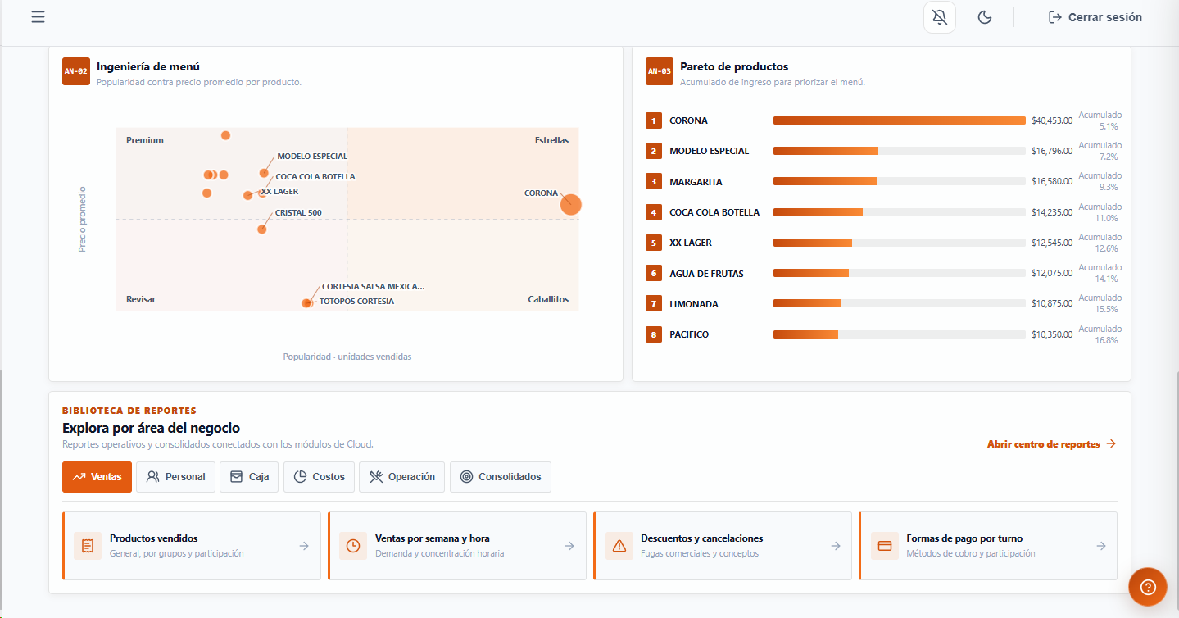The height and width of the screenshot is (618, 1179).
Task: Click the PACIFICO revenue progress bar
Action: click(x=900, y=334)
